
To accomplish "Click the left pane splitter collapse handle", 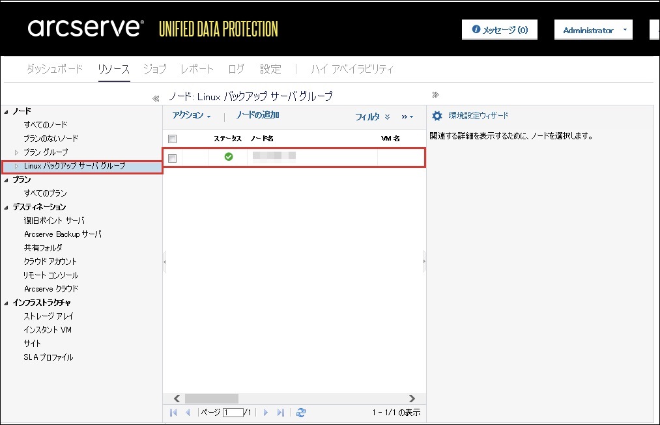I will pyautogui.click(x=165, y=262).
